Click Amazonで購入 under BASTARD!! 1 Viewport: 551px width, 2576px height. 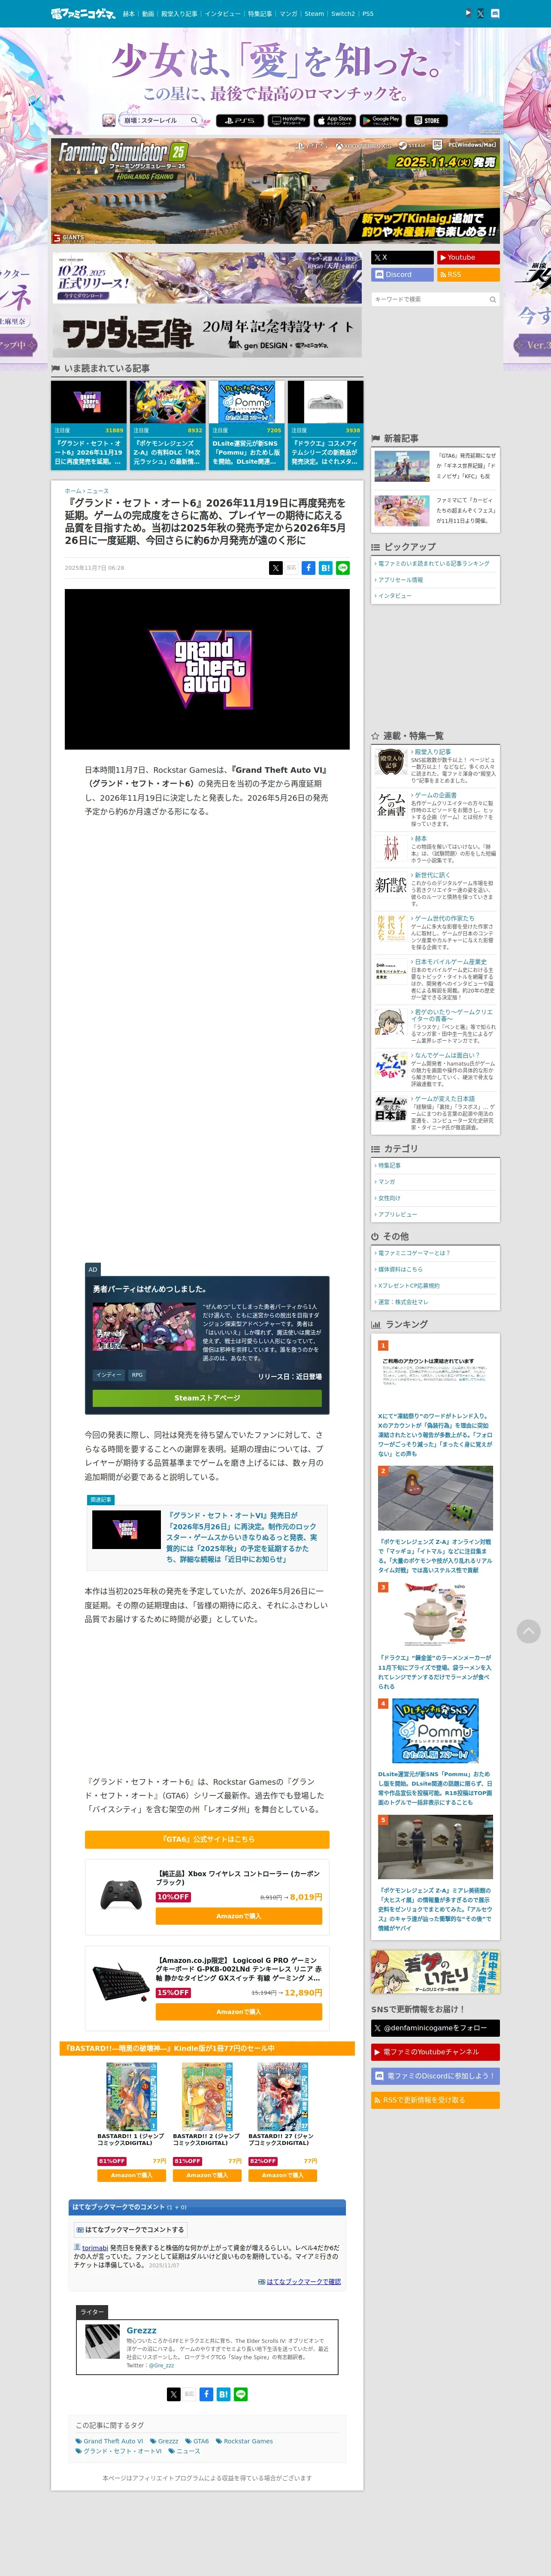(131, 2175)
